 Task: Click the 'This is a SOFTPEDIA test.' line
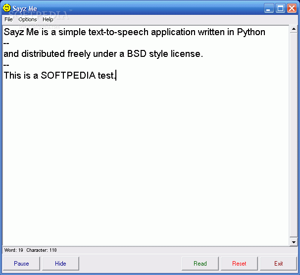pyautogui.click(x=60, y=75)
